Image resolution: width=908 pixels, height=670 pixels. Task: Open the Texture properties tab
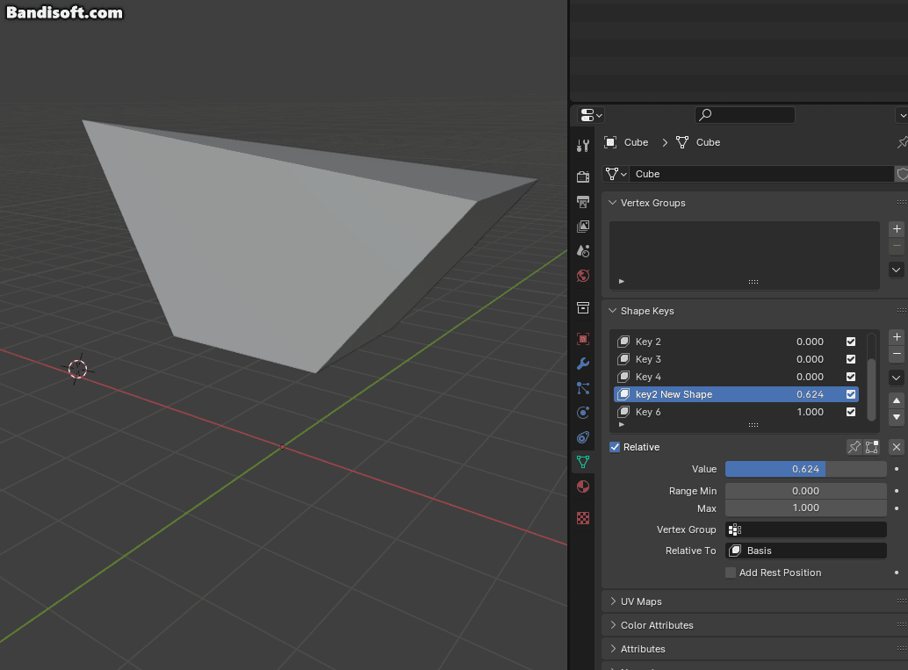point(582,518)
